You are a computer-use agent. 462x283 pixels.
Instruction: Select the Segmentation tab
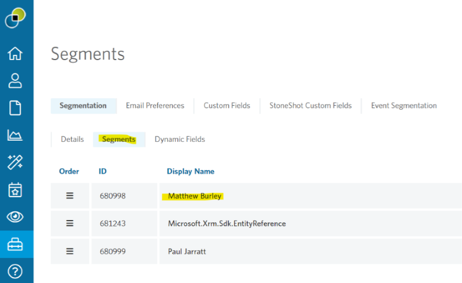pyautogui.click(x=83, y=106)
